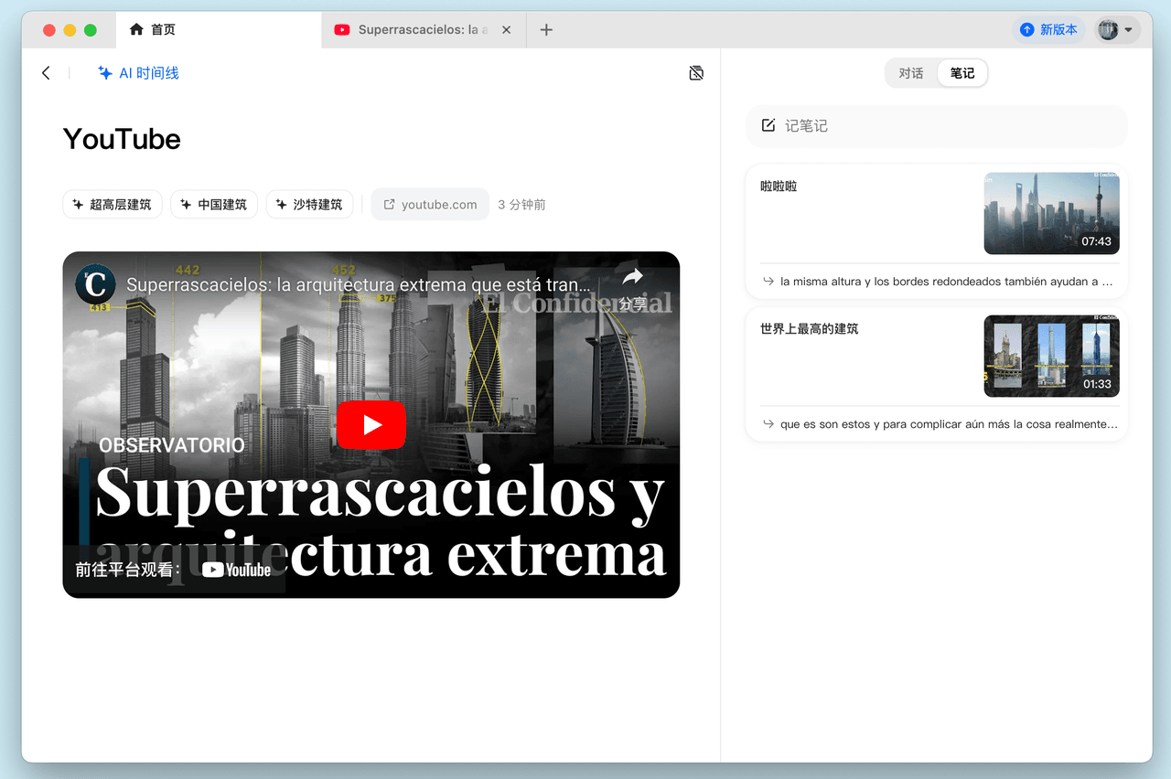Open the YouTube logo link to watch on platform
1171x779 pixels.
click(236, 570)
